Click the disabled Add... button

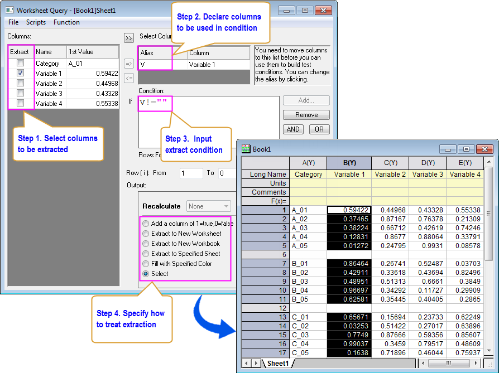(x=306, y=100)
